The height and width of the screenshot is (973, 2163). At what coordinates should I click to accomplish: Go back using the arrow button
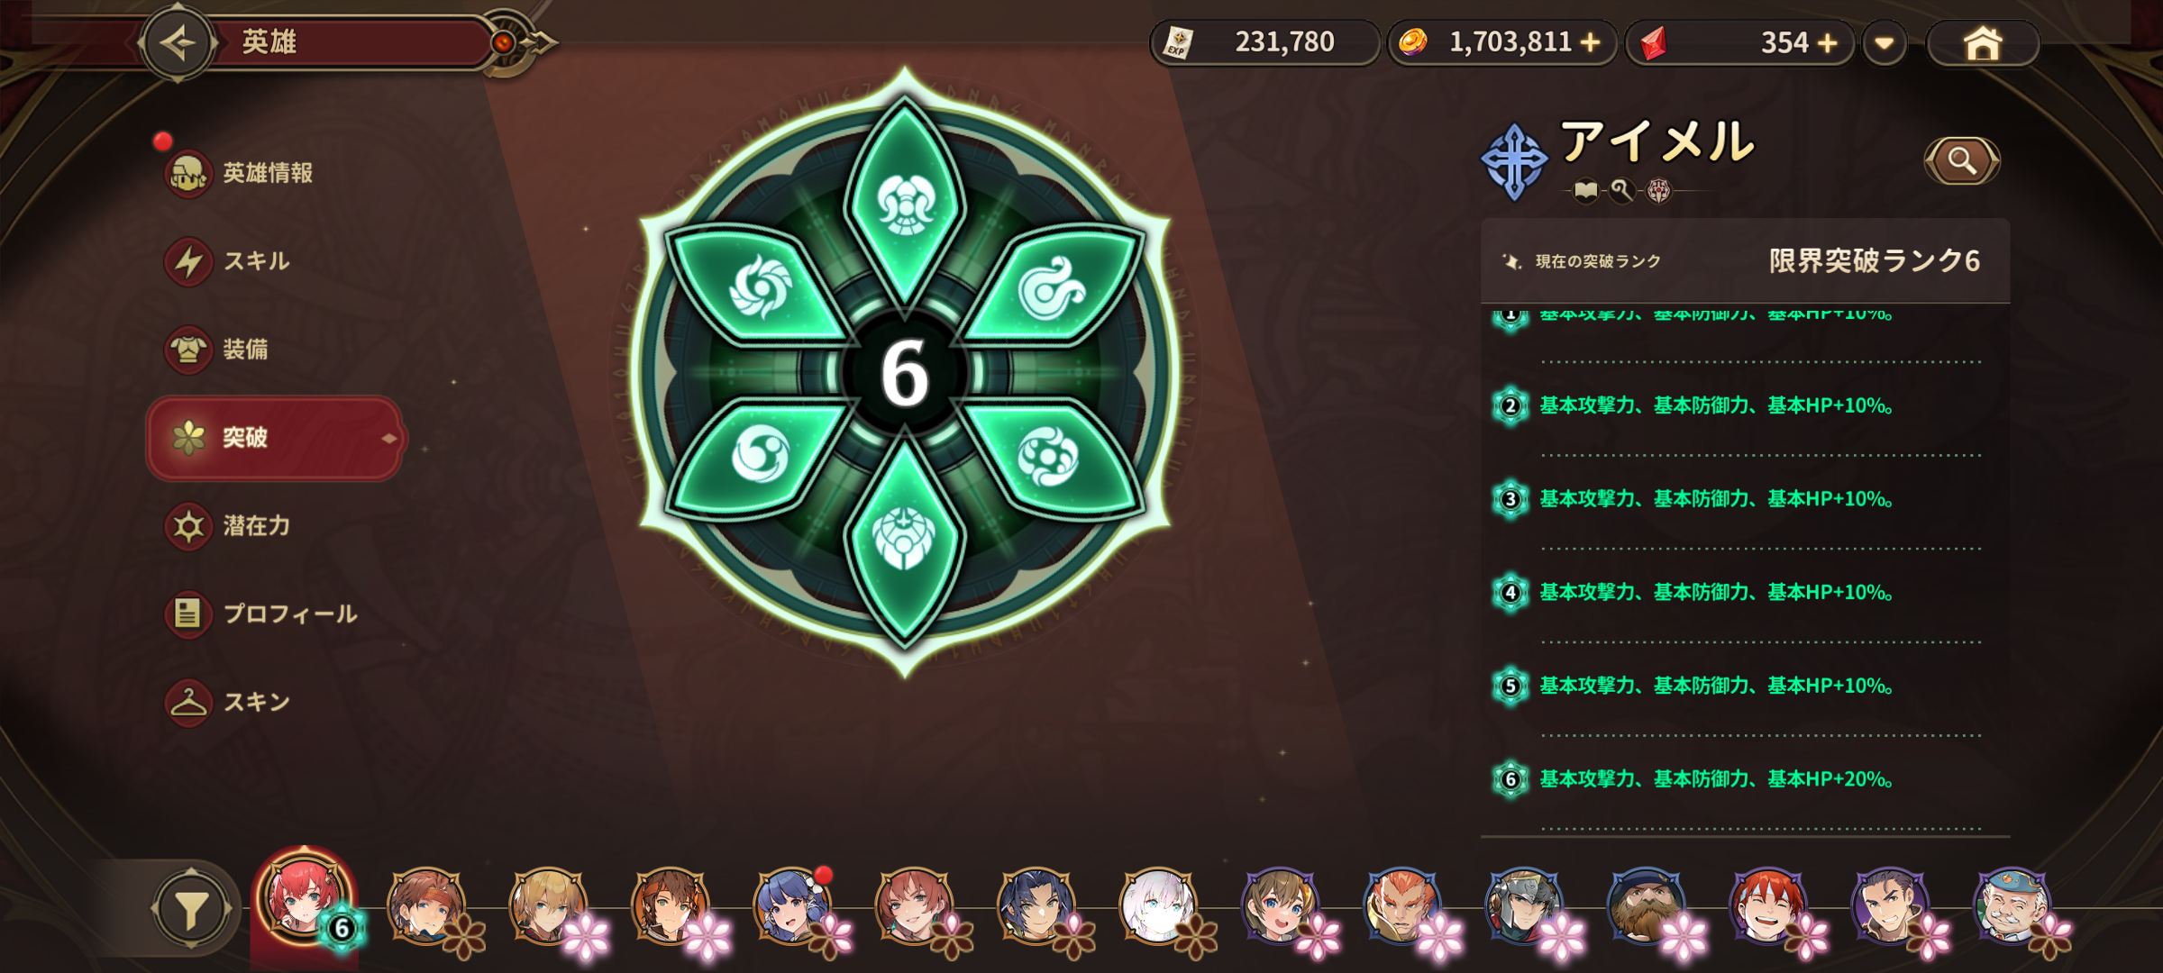(178, 42)
